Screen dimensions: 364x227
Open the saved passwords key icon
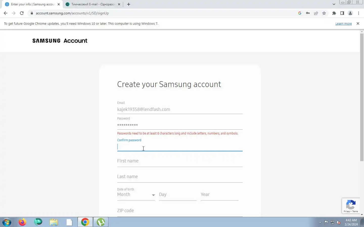[308, 13]
